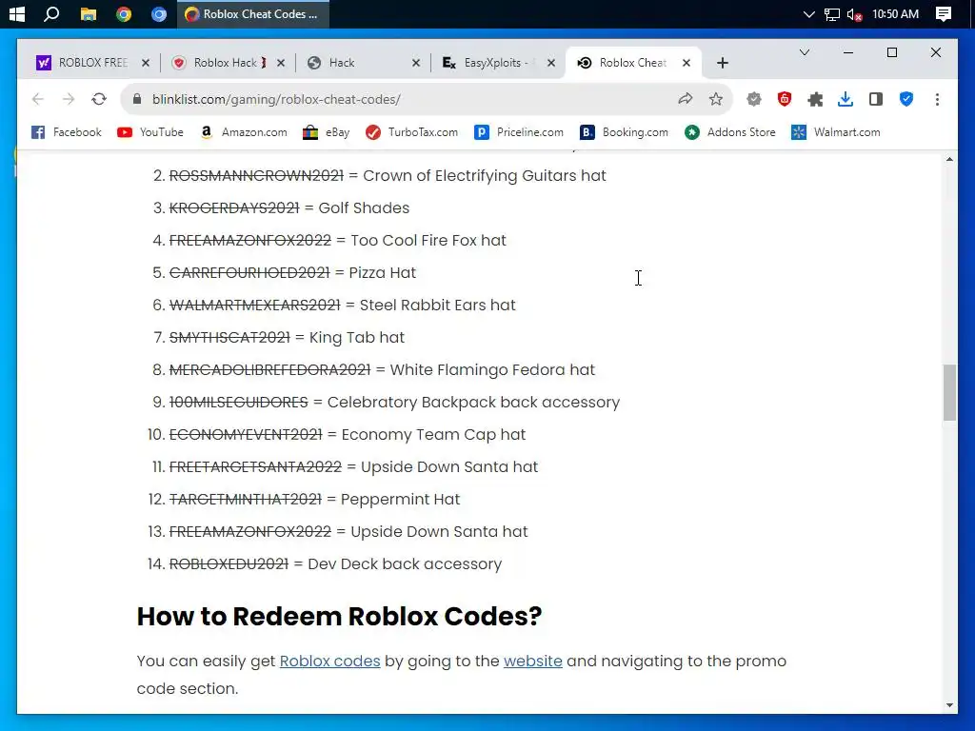Follow the website link
This screenshot has width=975, height=731.
(533, 661)
